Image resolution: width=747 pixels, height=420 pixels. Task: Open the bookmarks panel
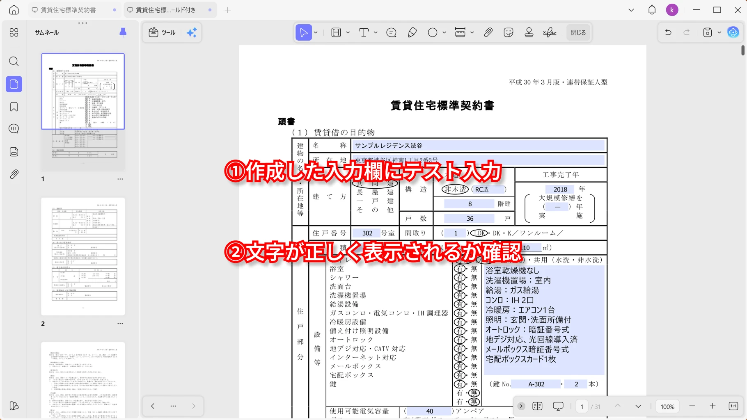14,107
